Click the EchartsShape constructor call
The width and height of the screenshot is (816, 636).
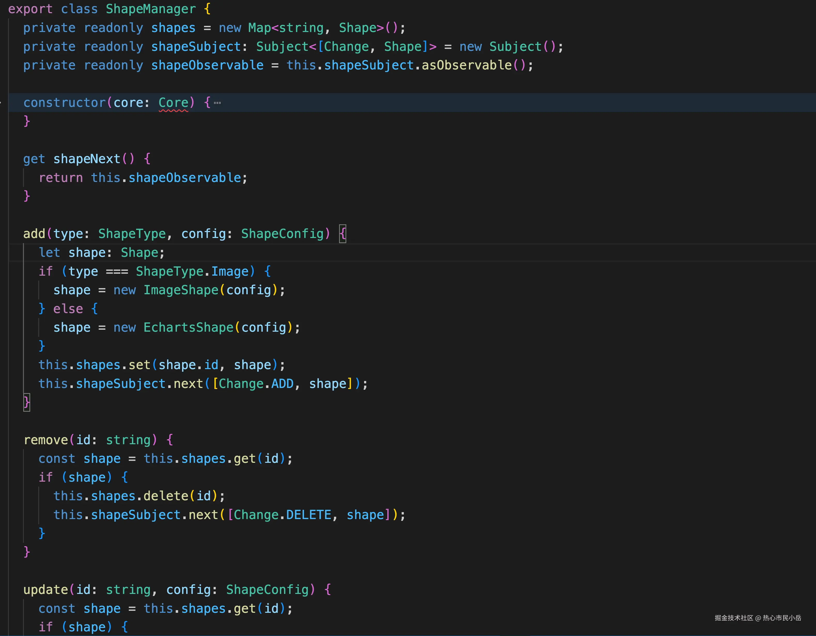pyautogui.click(x=188, y=328)
